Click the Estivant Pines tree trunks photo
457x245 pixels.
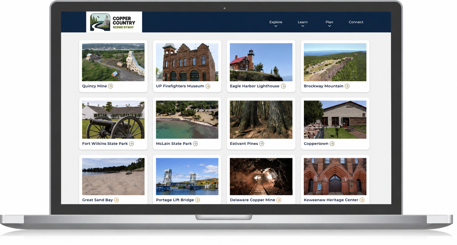pyautogui.click(x=261, y=120)
